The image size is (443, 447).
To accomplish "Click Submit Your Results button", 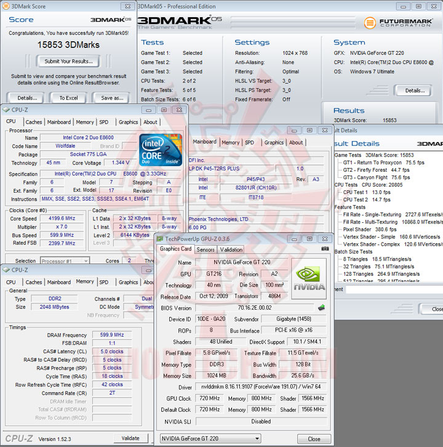I will point(68,62).
